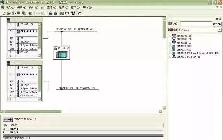Viewport: 223px width, 140px height.
Task: Expand the SIMATIC 400 tree node
Action: click(170, 50)
